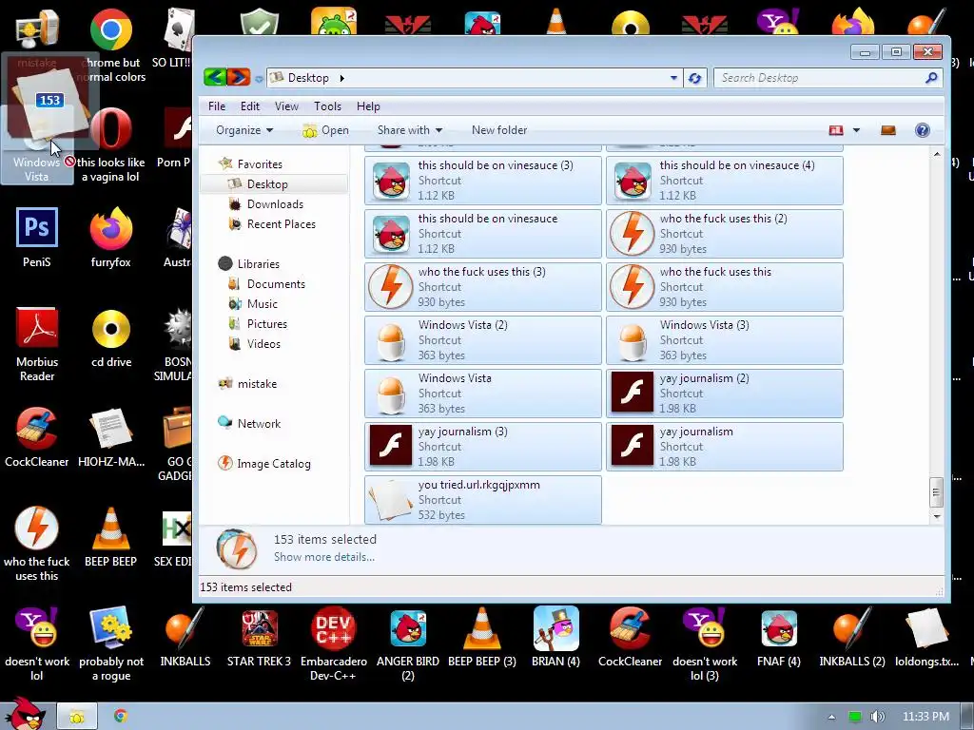Open Documents library
The height and width of the screenshot is (730, 974).
pyautogui.click(x=266, y=283)
